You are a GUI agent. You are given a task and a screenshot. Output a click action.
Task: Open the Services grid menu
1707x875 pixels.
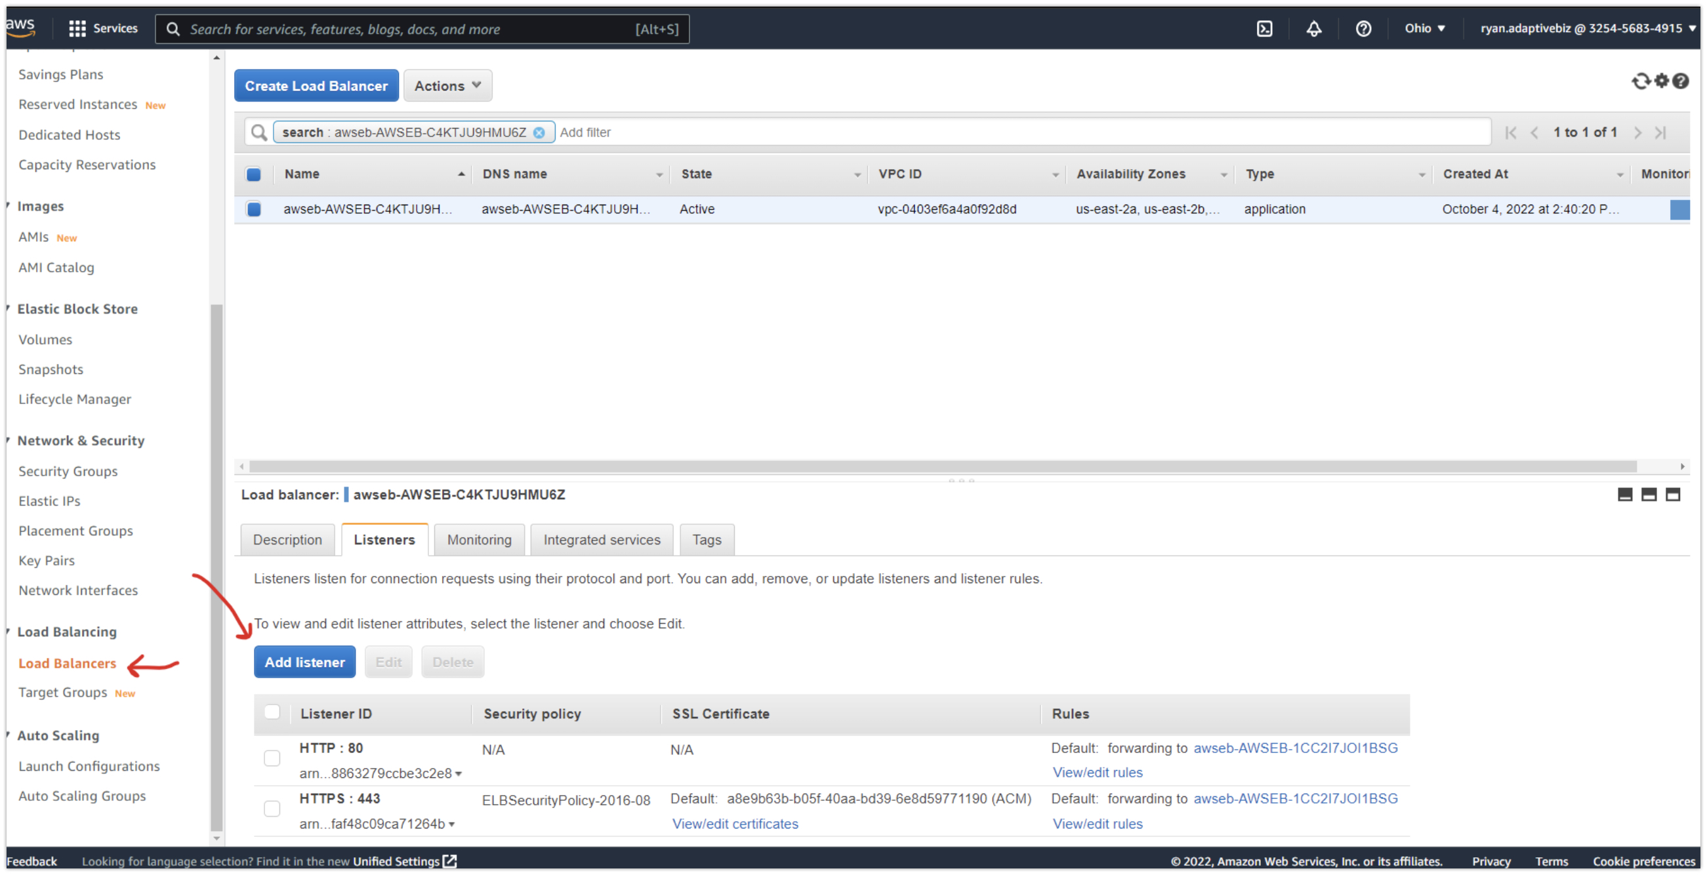tap(103, 28)
